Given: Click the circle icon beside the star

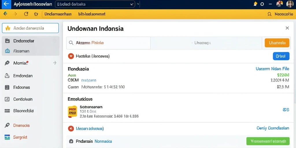Looking at the screenshot, I should (262, 4).
